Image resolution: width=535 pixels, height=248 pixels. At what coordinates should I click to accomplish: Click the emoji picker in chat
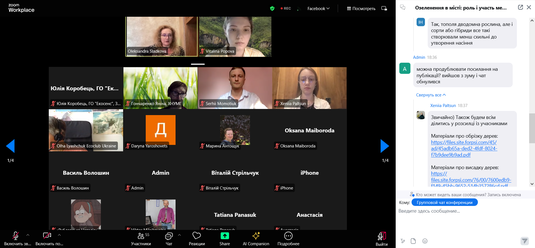[x=425, y=241]
